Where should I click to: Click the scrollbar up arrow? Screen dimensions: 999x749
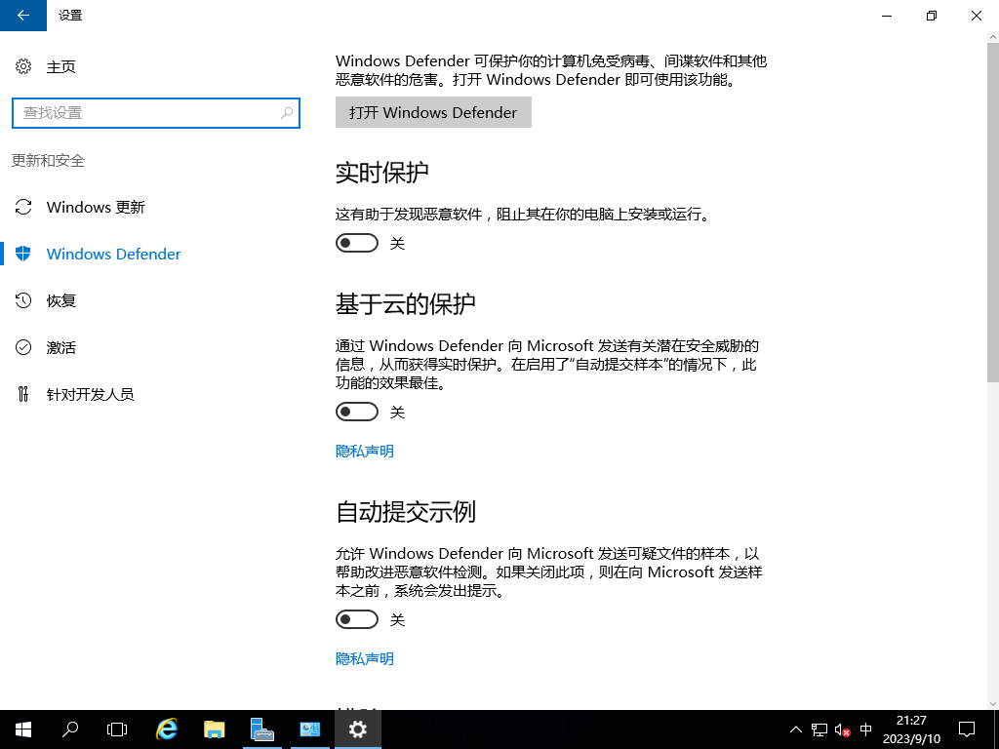click(992, 36)
